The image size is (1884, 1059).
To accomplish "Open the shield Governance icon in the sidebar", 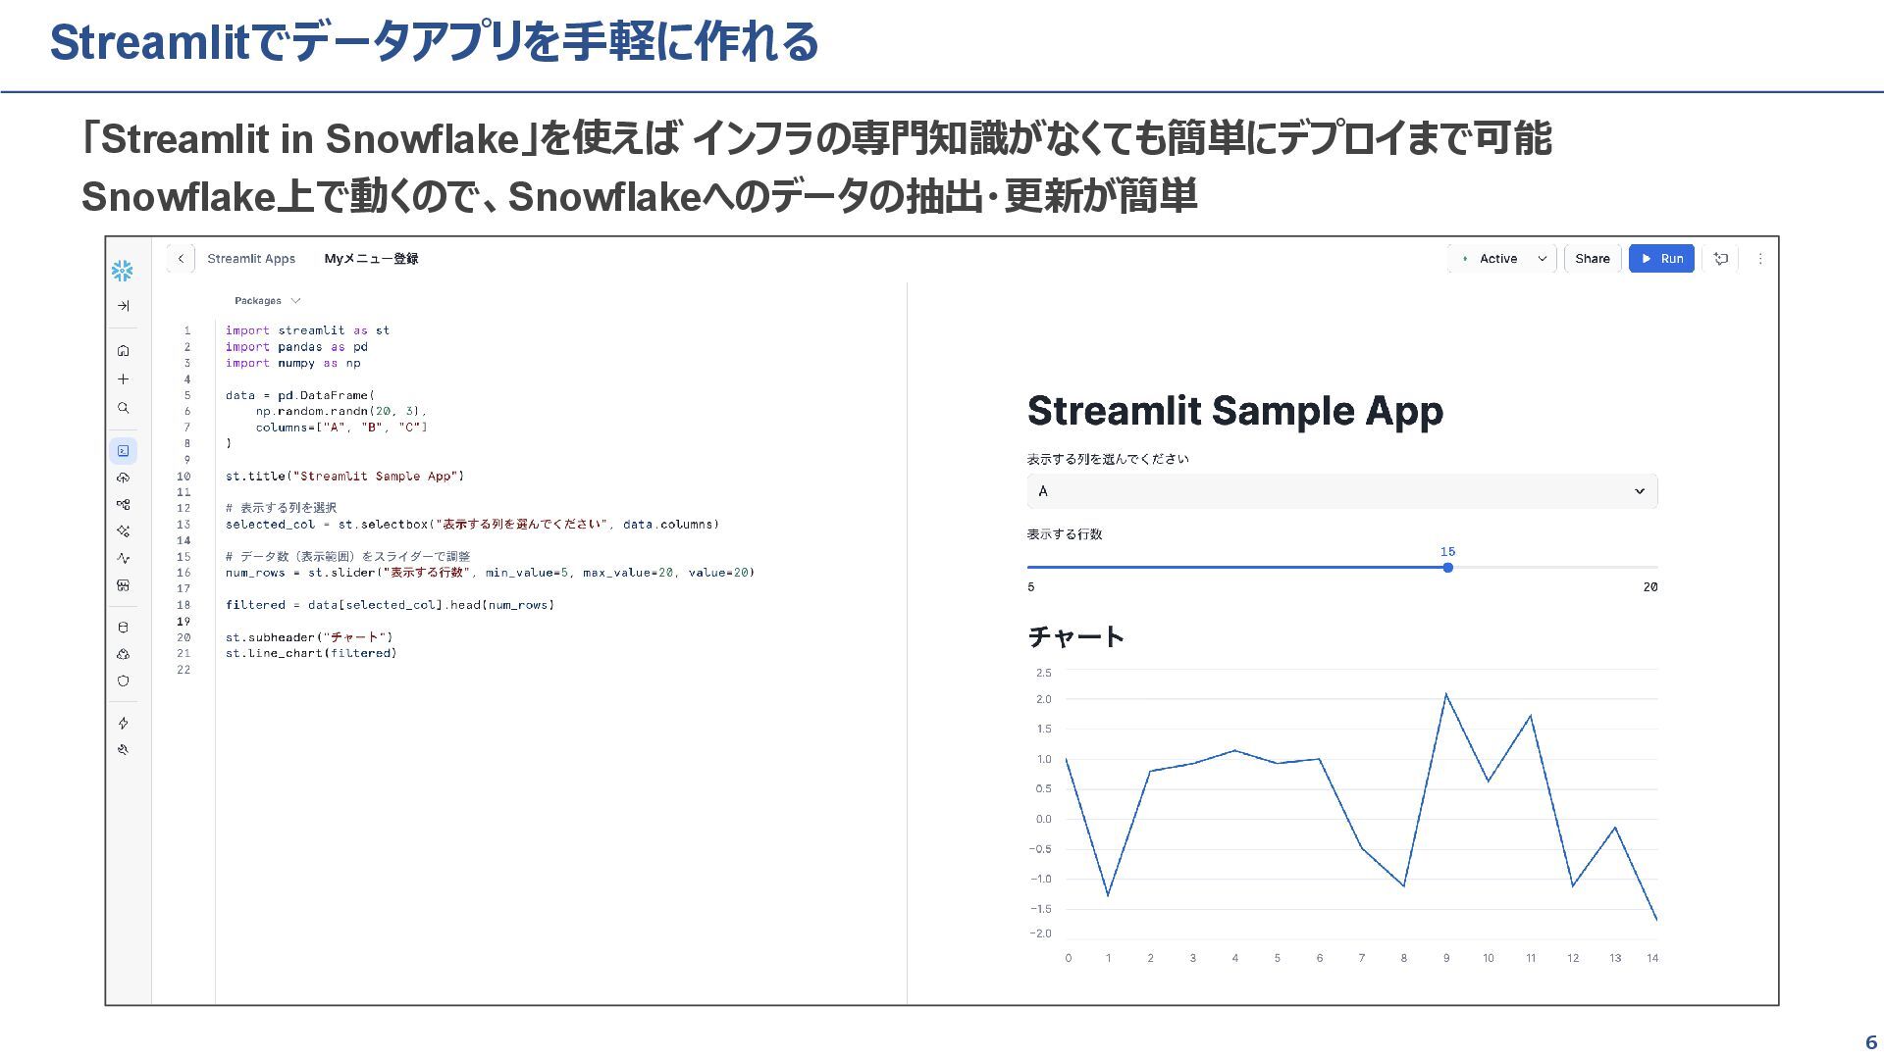I will pos(123,681).
